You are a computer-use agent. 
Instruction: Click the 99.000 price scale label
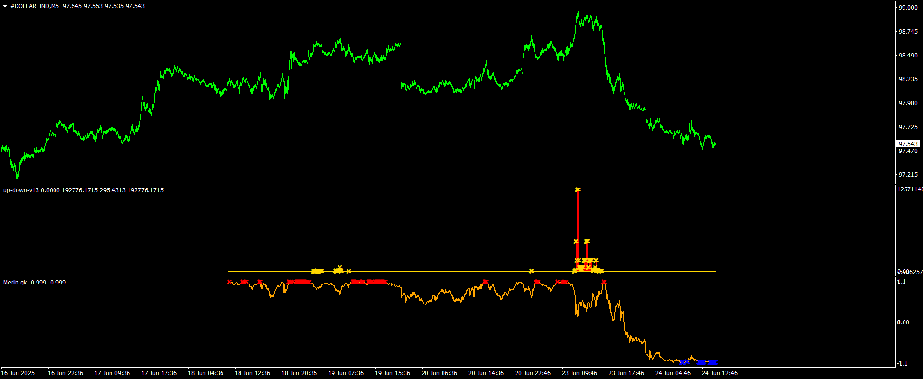(908, 8)
